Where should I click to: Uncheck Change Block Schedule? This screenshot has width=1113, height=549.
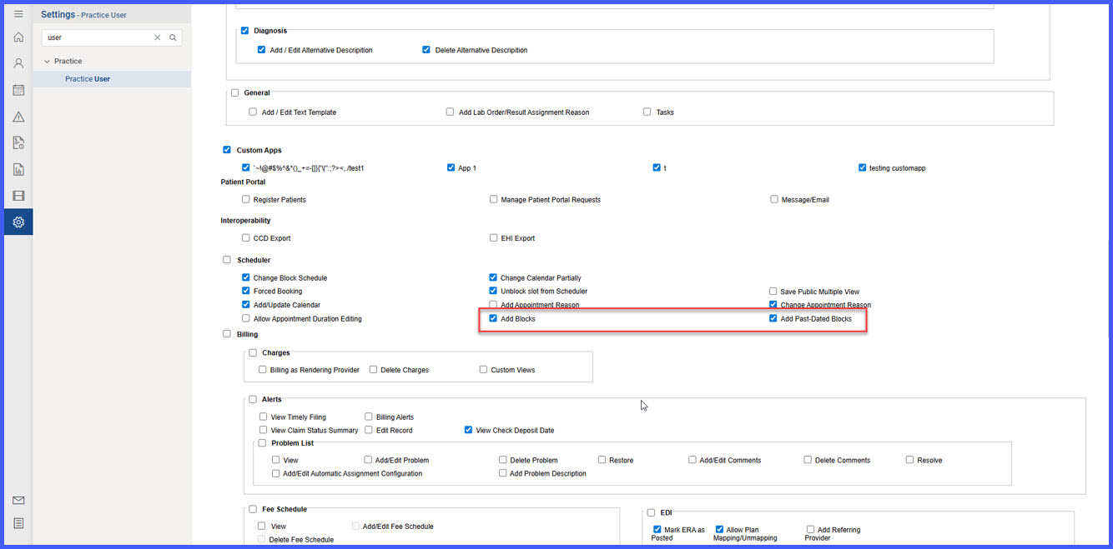(x=245, y=277)
